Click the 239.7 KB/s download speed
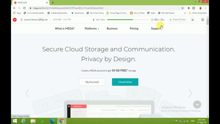Viewport: 220px width, 124px height. (100, 20)
